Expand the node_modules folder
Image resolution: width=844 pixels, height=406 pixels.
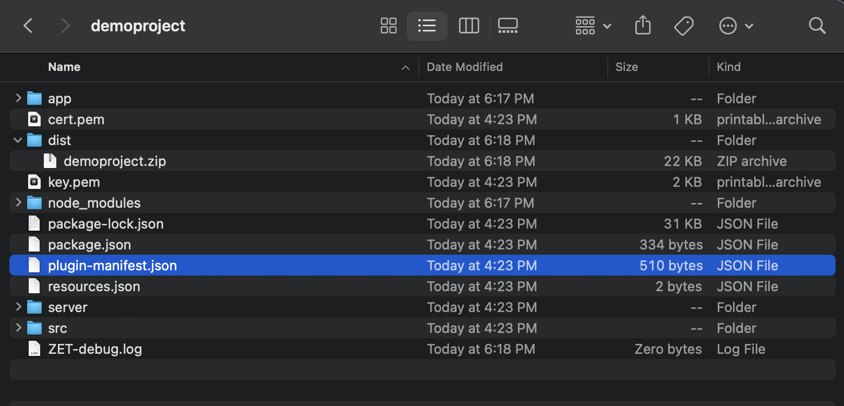[x=18, y=202]
